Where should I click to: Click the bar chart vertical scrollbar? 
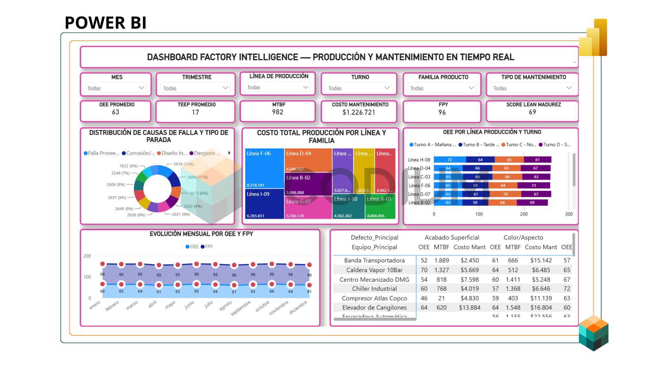pos(574,170)
